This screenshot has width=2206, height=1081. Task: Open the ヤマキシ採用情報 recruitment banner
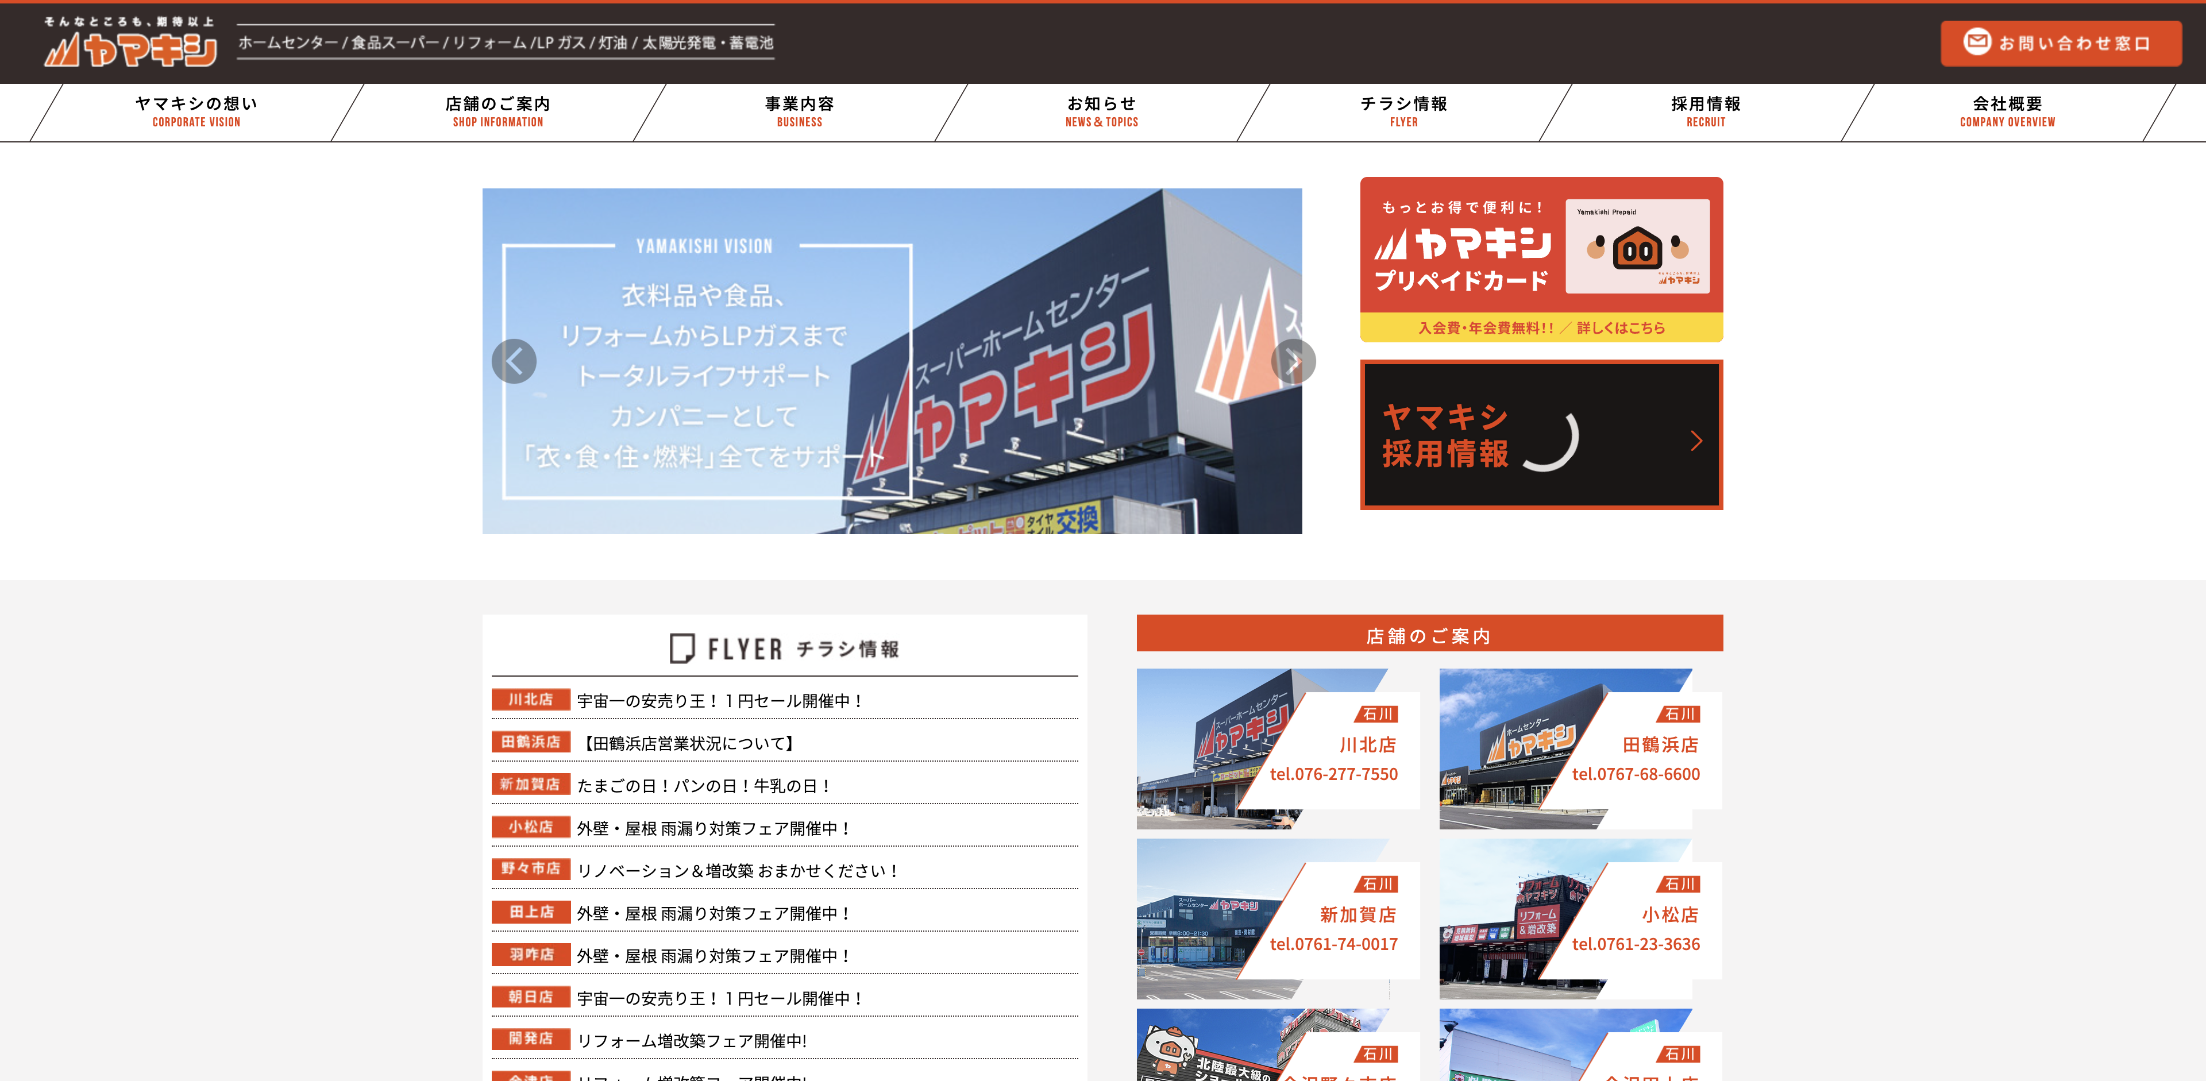[x=1541, y=435]
